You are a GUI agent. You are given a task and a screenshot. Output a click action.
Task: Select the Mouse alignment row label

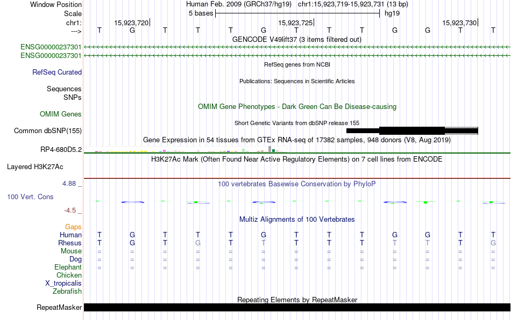pyautogui.click(x=71, y=251)
